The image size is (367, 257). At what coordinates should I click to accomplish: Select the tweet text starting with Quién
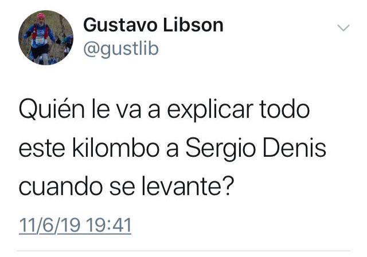[x=173, y=149]
